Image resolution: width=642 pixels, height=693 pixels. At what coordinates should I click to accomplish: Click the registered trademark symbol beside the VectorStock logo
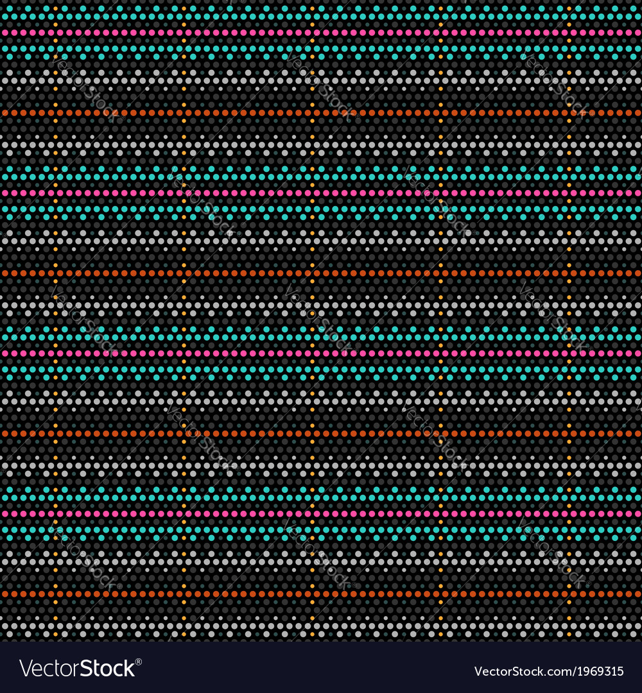pyautogui.click(x=139, y=661)
